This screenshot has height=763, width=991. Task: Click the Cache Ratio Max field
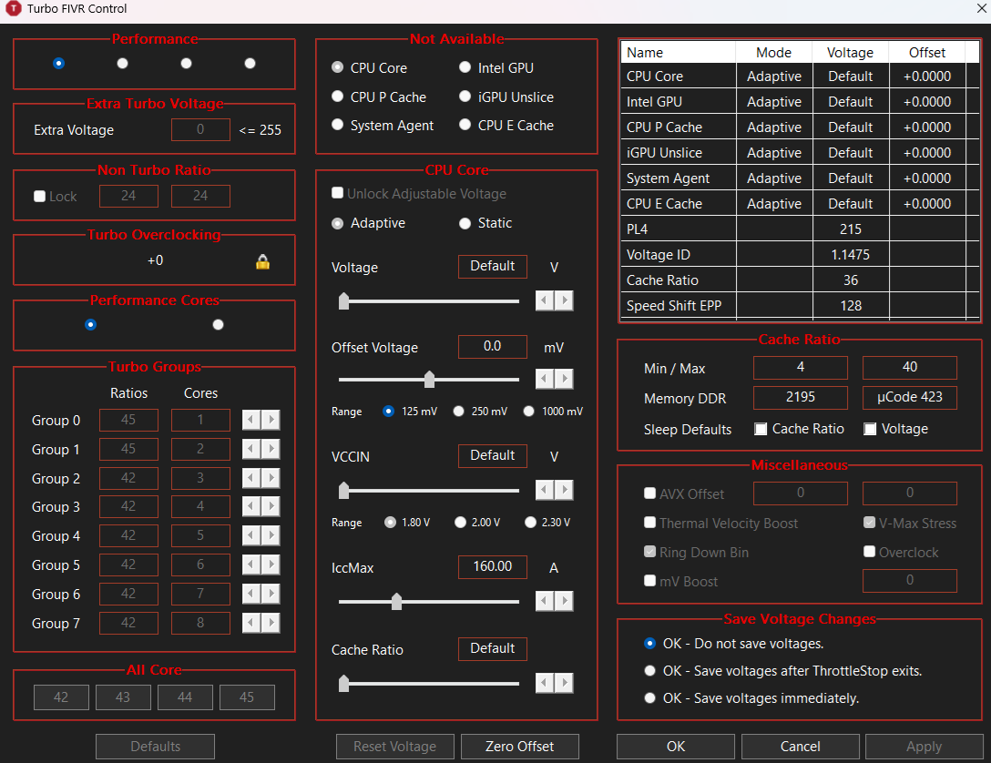[909, 367]
